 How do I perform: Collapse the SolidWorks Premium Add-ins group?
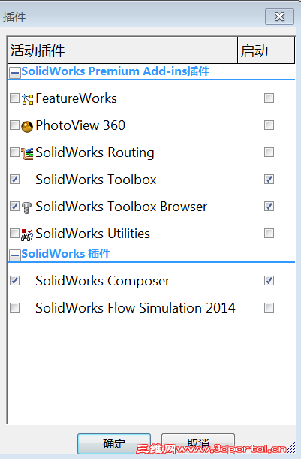pyautogui.click(x=14, y=73)
